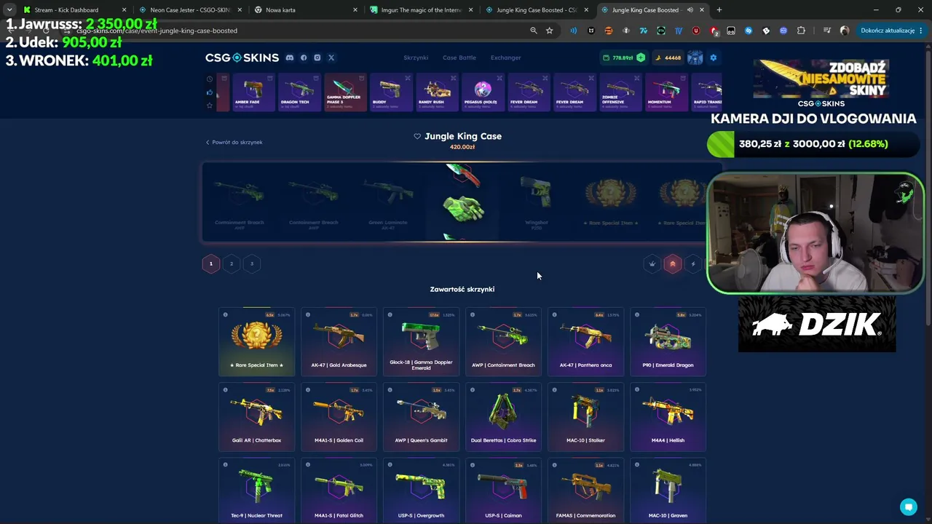
Task: Click info icon on Rare Special Item card
Action: pos(226,315)
